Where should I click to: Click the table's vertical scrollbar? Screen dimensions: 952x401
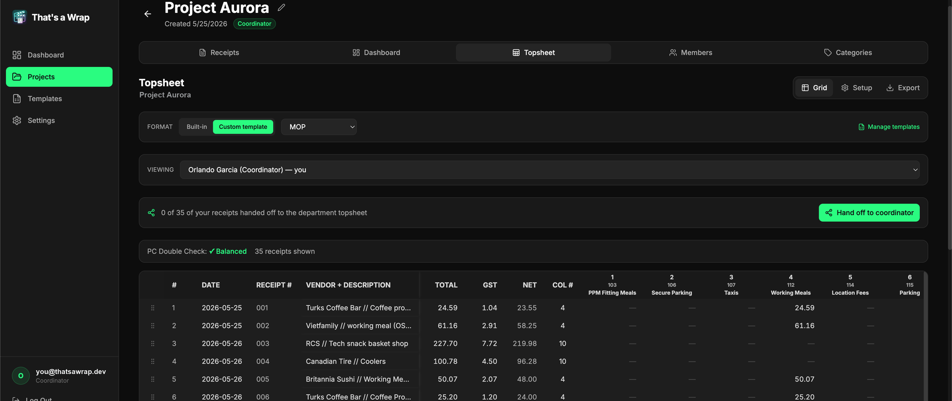pos(925,337)
